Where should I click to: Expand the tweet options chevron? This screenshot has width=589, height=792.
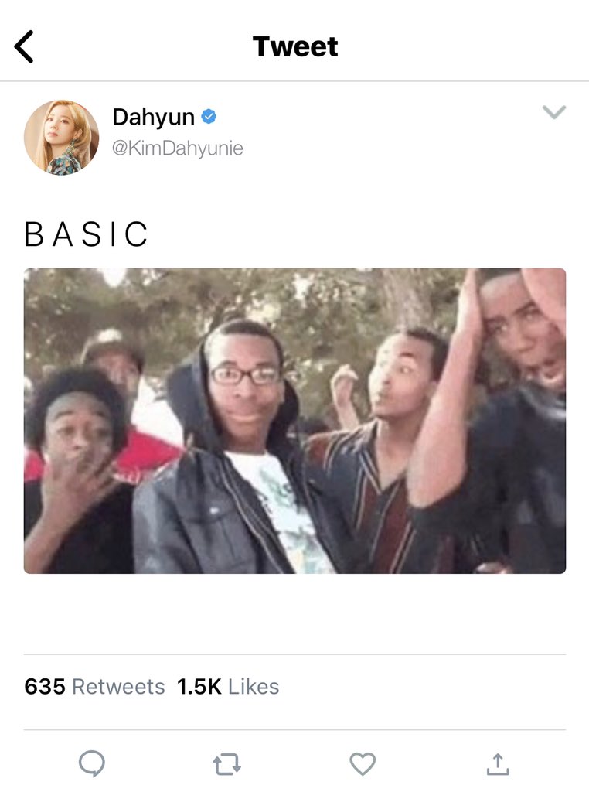(x=553, y=112)
